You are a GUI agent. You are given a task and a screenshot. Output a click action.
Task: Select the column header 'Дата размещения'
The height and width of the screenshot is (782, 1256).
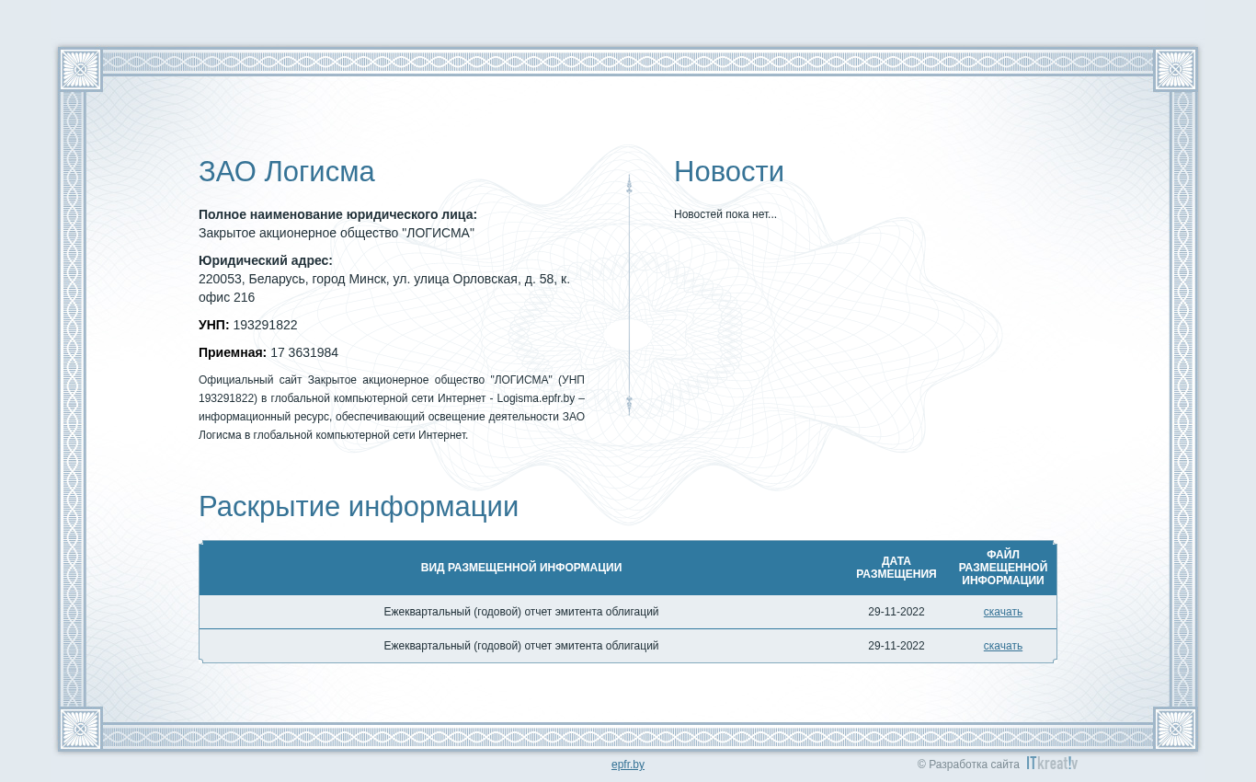tap(896, 568)
